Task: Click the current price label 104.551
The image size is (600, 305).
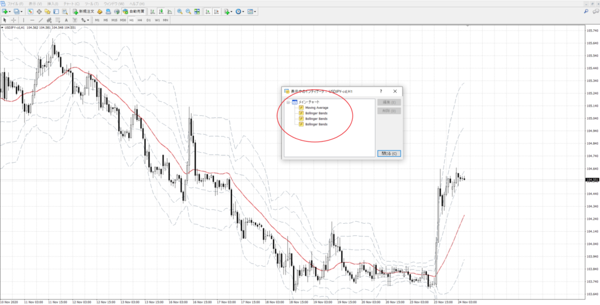Action: pos(592,180)
